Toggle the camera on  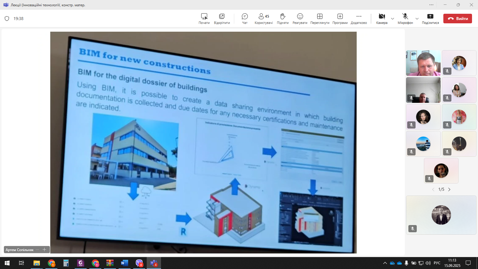coord(382,19)
